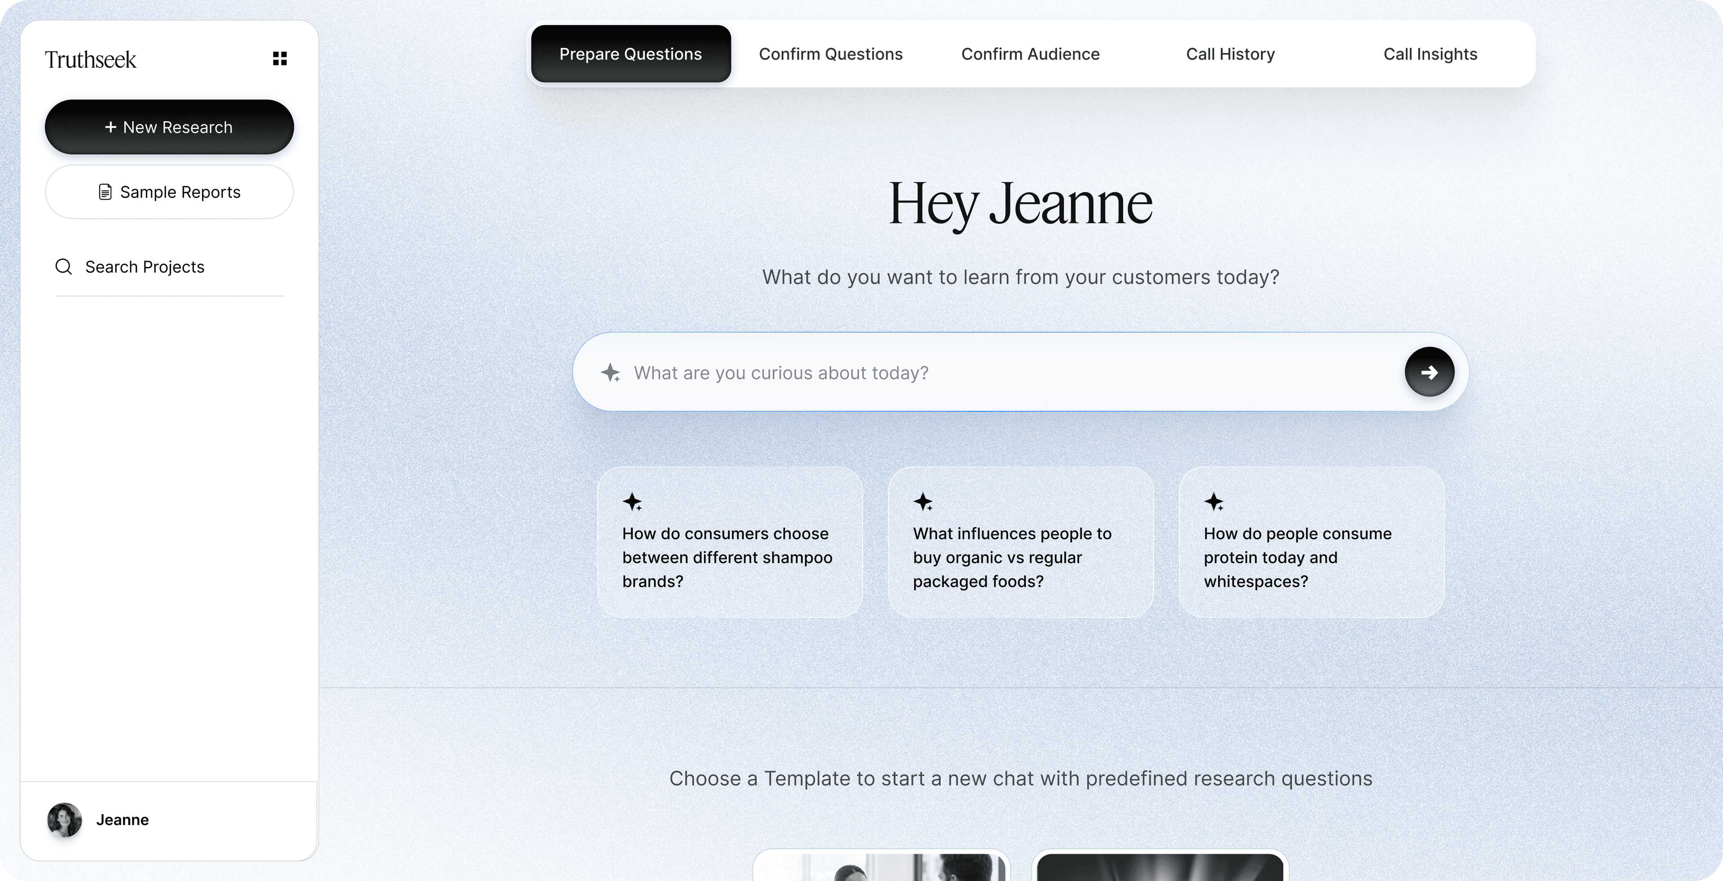Screen dimensions: 1723x881
Task: View the Call Insights tab
Action: (1430, 54)
